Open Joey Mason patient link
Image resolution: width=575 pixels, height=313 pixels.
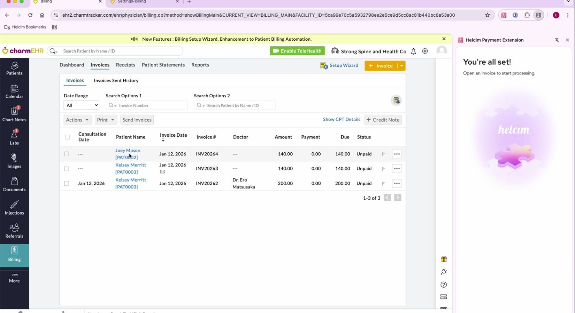point(128,151)
